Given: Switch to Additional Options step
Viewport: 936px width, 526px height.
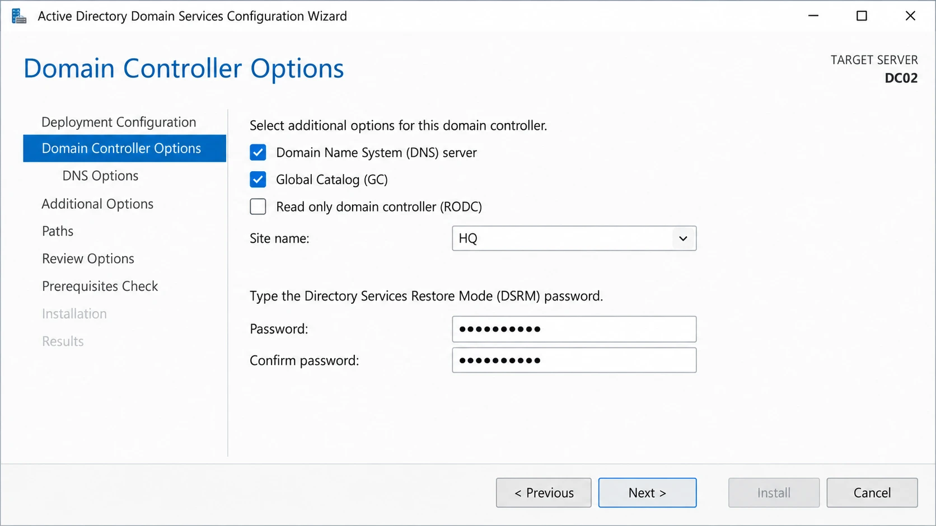Looking at the screenshot, I should pos(97,204).
